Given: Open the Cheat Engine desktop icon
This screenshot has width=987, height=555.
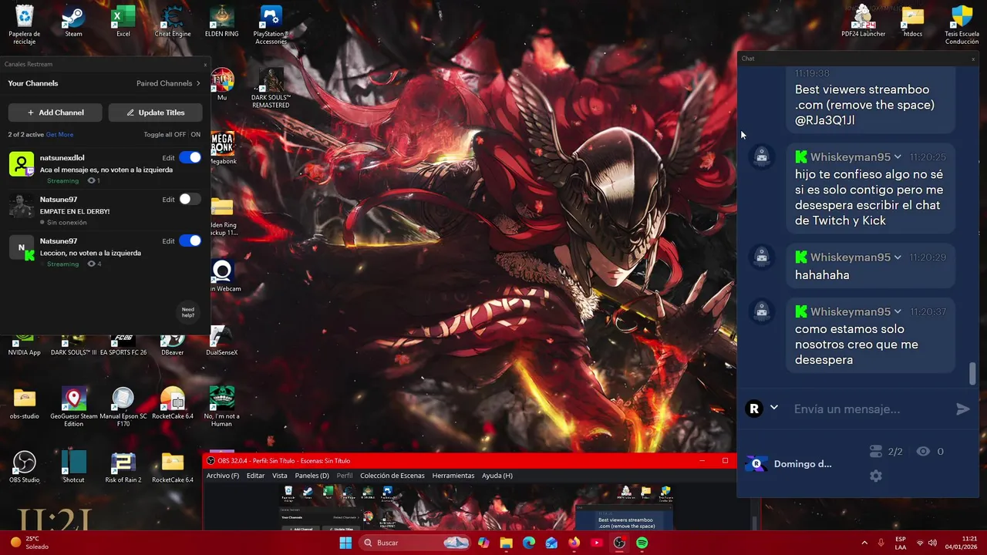Looking at the screenshot, I should pos(173,22).
